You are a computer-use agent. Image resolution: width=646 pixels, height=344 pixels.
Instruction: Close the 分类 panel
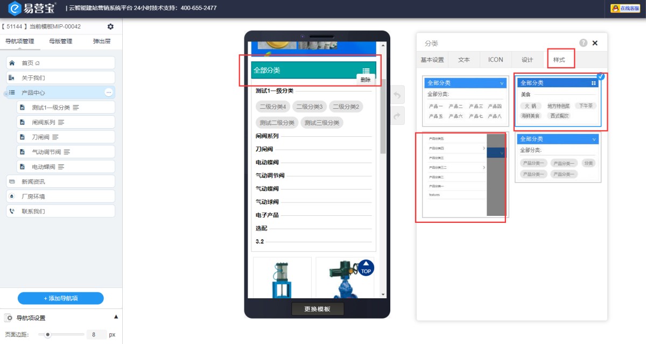click(x=595, y=43)
